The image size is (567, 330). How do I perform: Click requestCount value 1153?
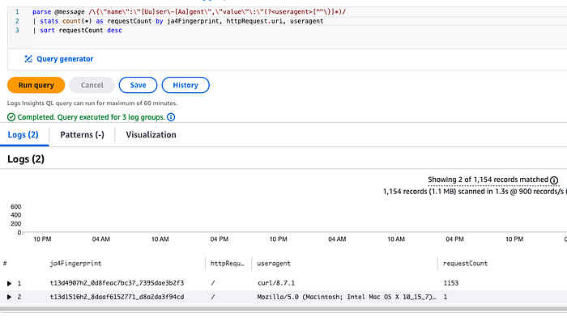[x=451, y=283]
